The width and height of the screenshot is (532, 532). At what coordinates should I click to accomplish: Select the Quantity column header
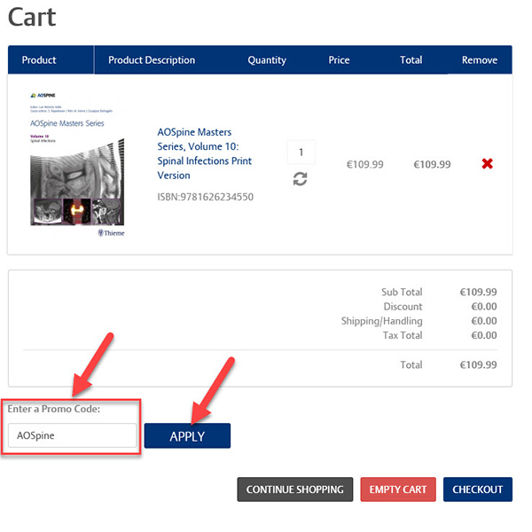click(267, 60)
